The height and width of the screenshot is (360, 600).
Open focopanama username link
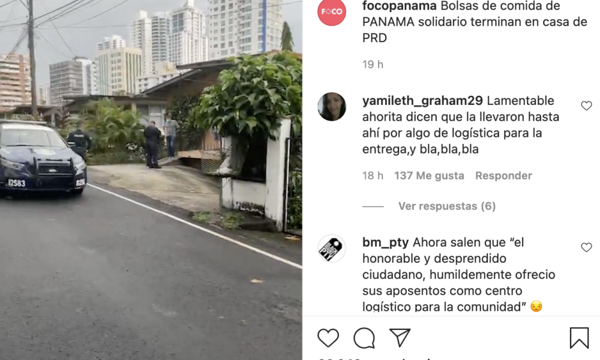(x=400, y=6)
